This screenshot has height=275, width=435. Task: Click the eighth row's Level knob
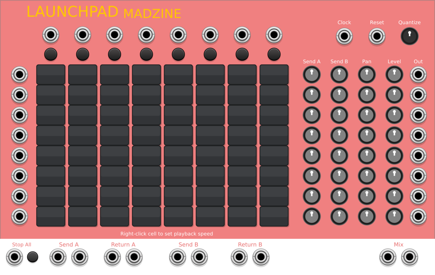(394, 216)
